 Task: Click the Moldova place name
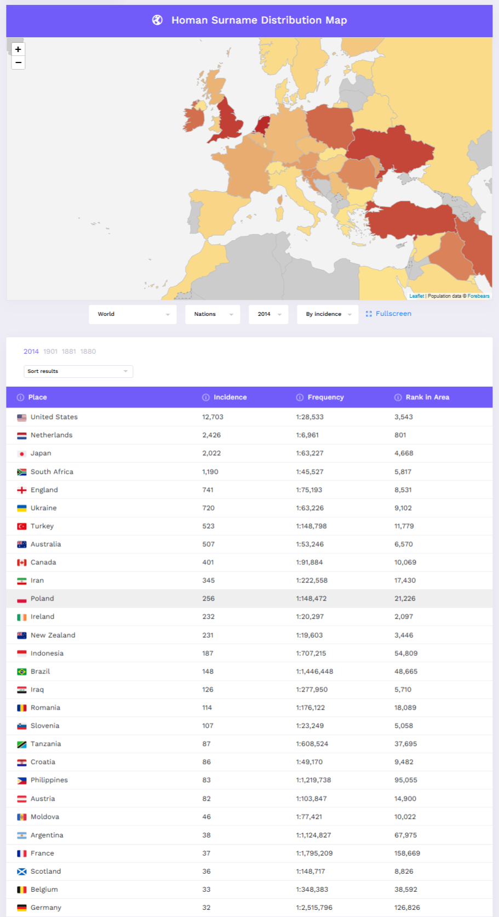tap(45, 817)
